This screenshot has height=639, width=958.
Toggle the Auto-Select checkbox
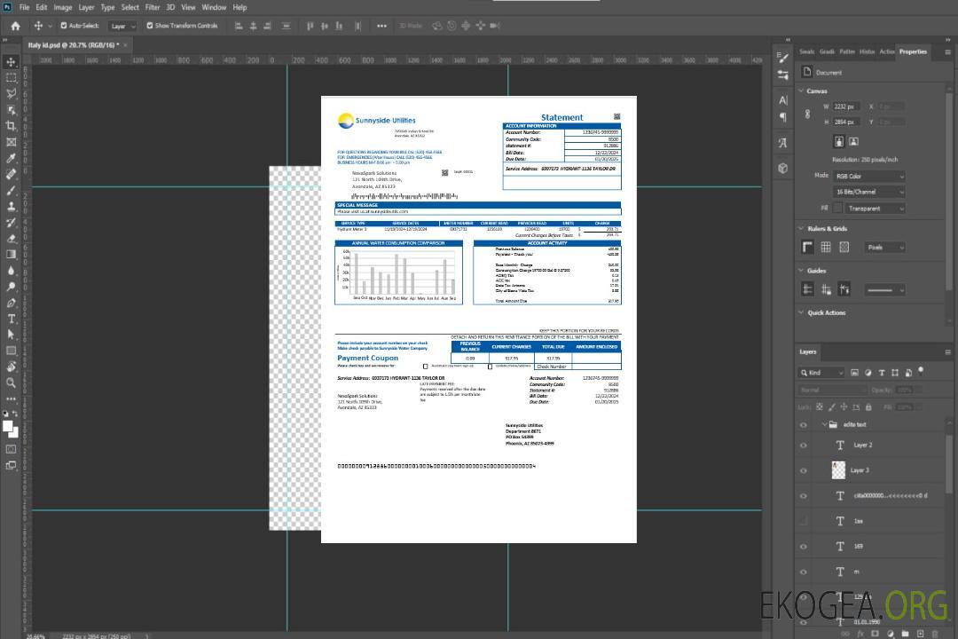pyautogui.click(x=64, y=26)
